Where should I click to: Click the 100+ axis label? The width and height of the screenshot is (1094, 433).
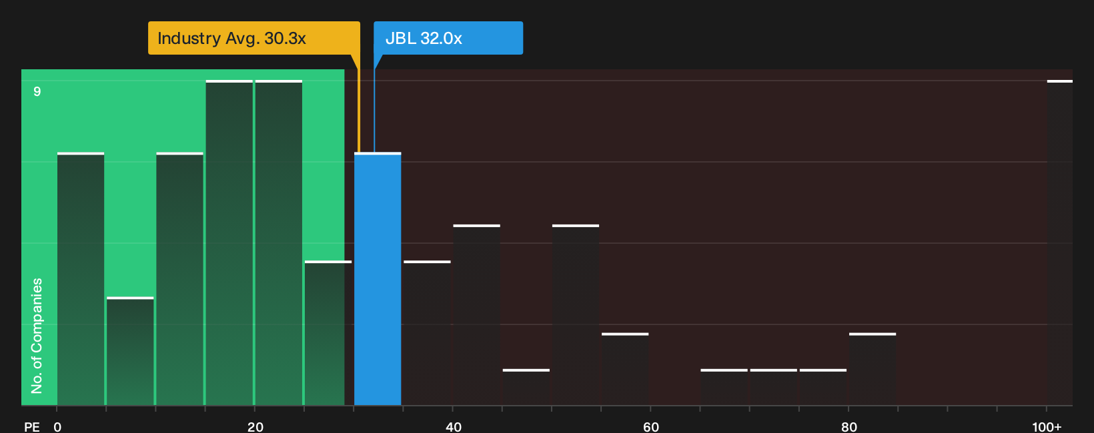1047,426
